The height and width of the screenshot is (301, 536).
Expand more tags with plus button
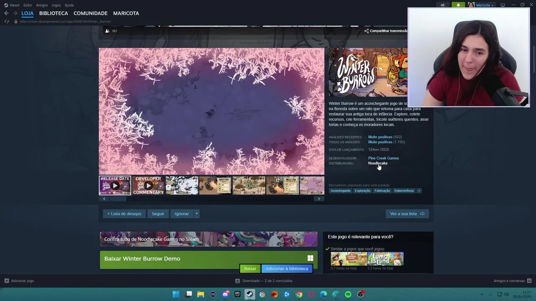click(419, 191)
